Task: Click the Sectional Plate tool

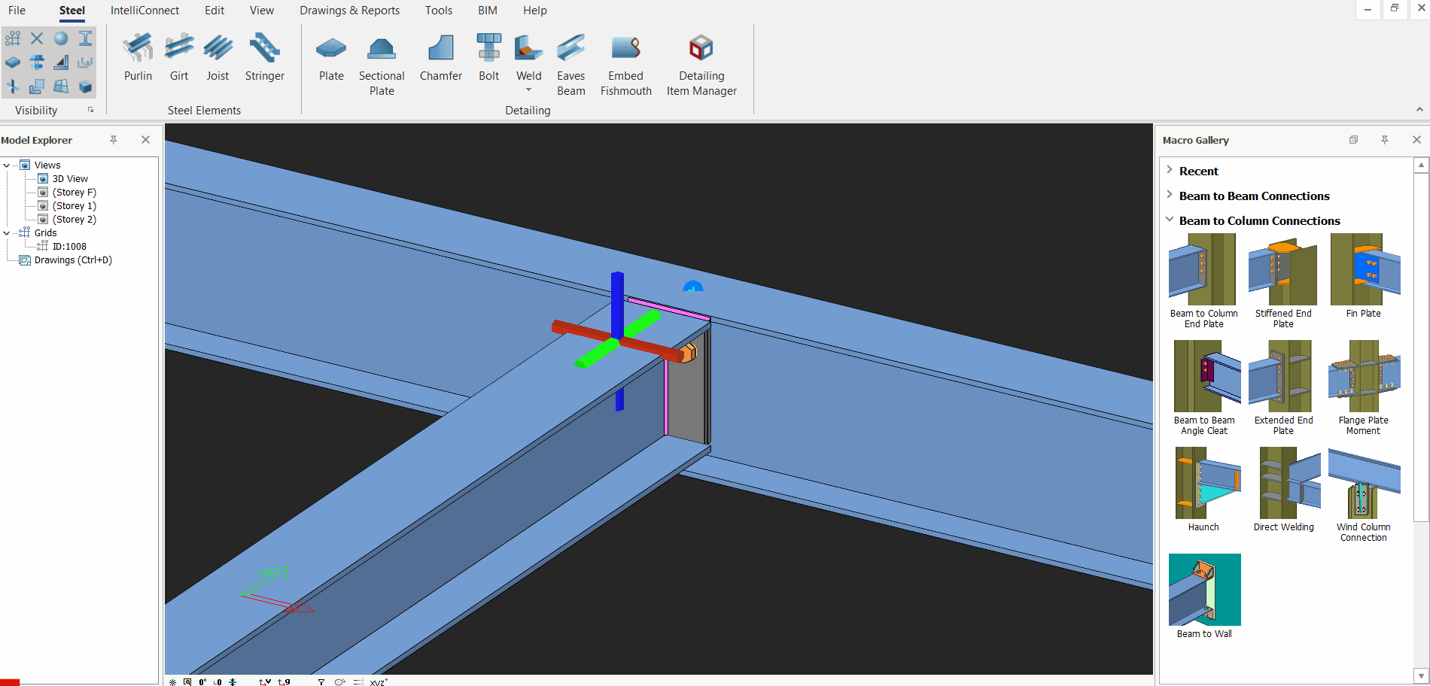Action: (x=382, y=64)
